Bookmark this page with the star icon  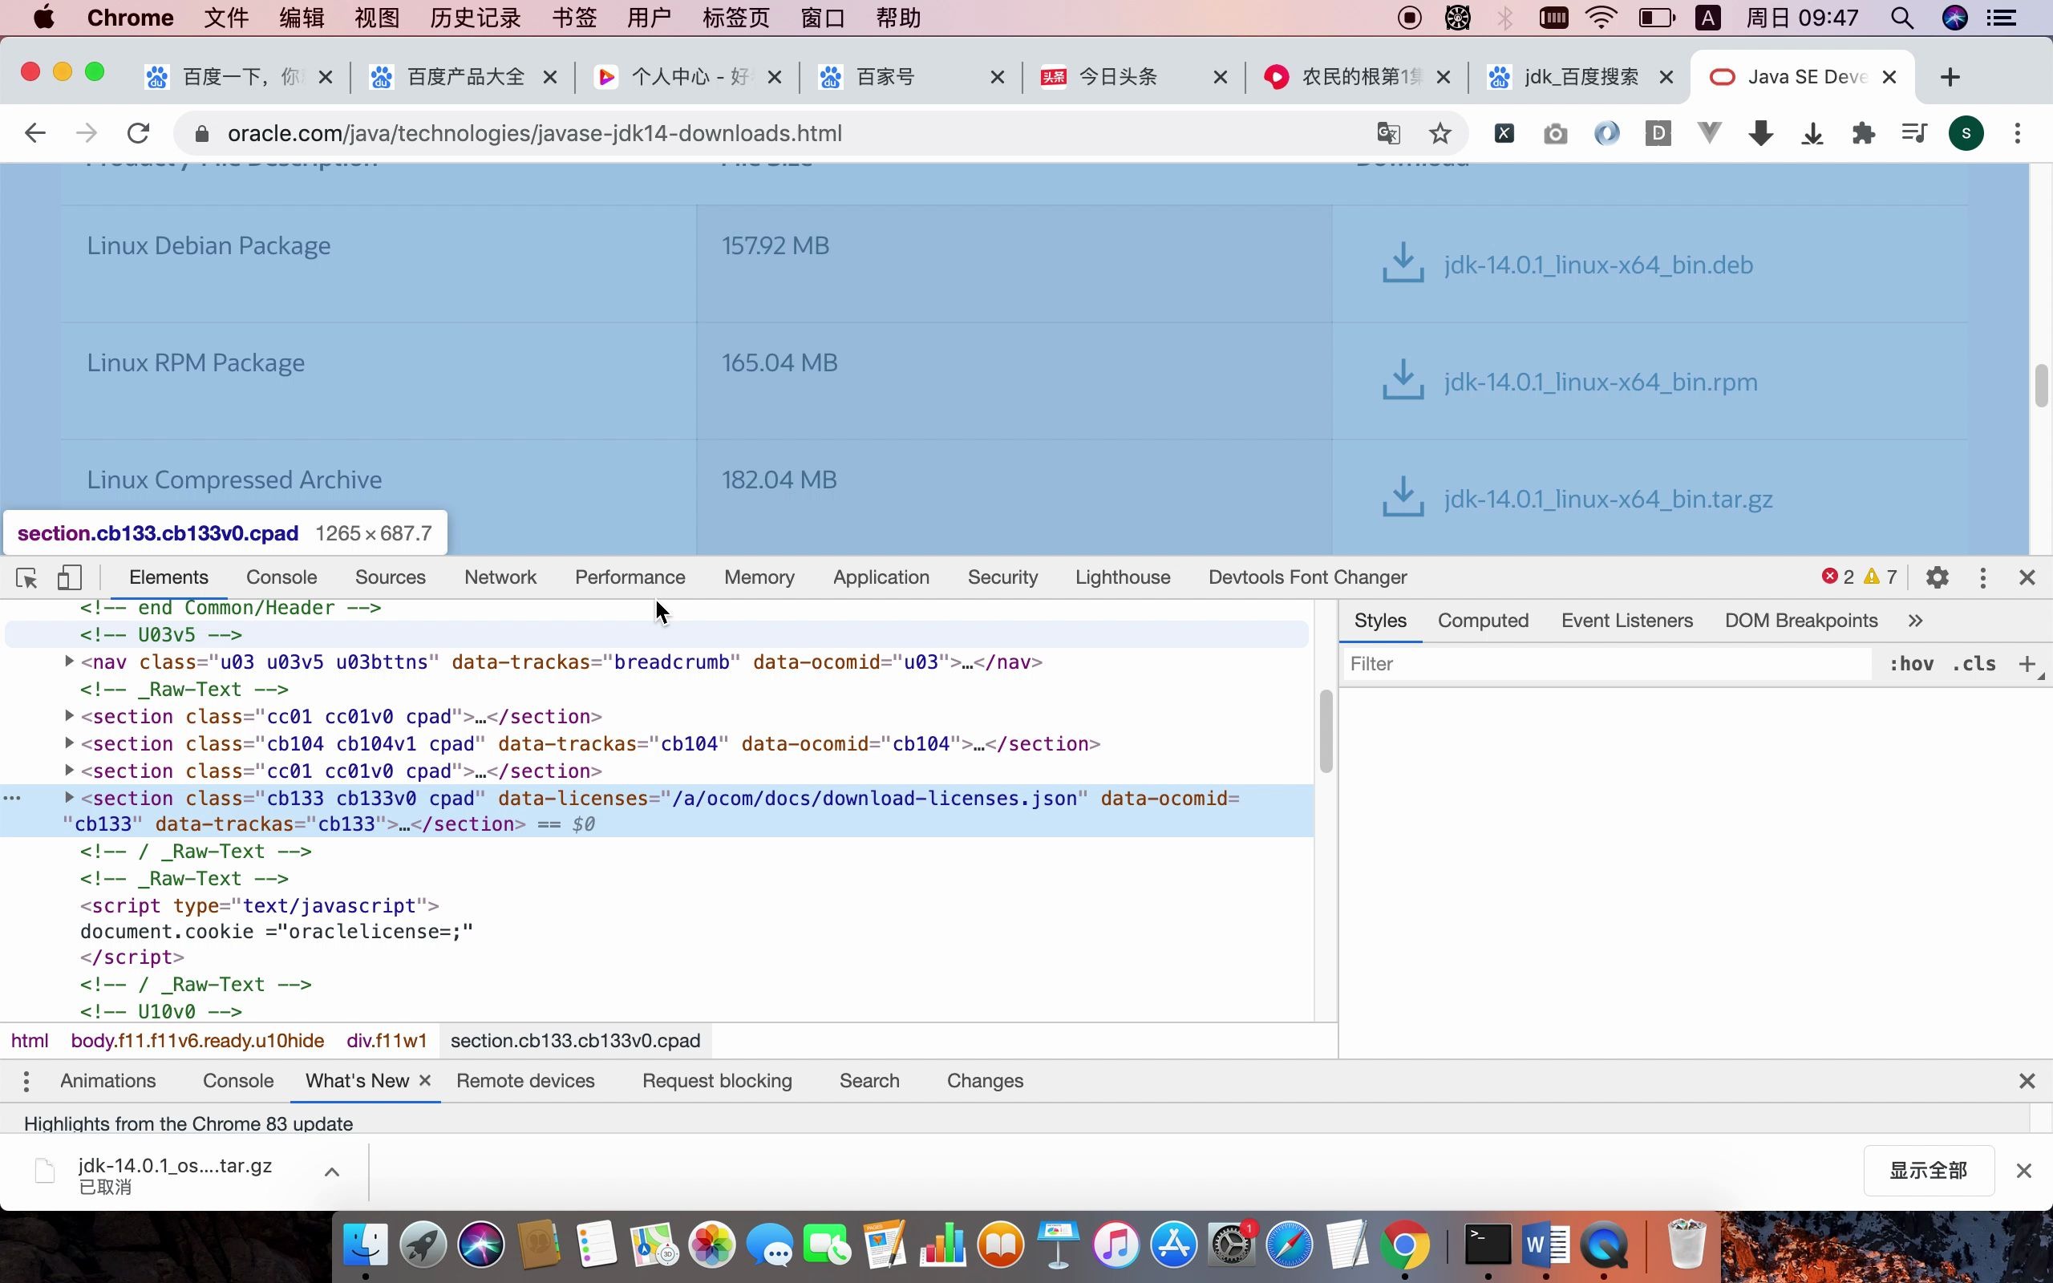1440,133
